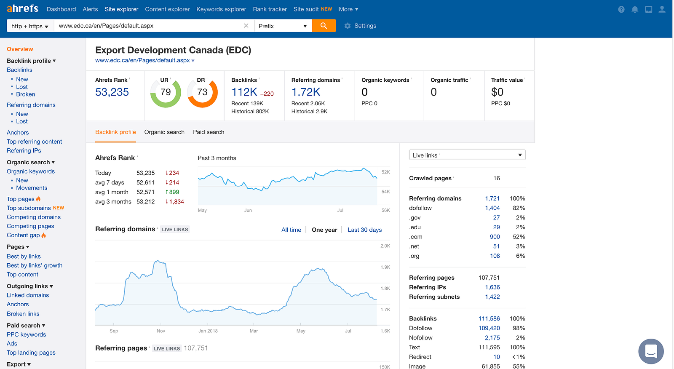
Task: Switch referring domains graph to All time
Action: 291,230
